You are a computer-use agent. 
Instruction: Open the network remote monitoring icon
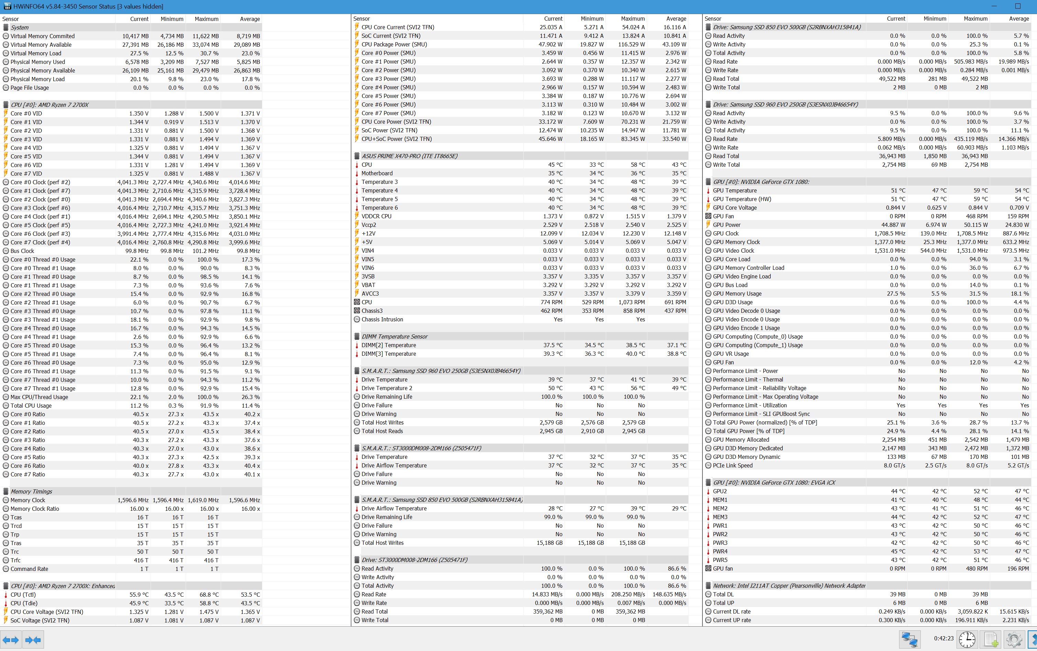(x=909, y=639)
